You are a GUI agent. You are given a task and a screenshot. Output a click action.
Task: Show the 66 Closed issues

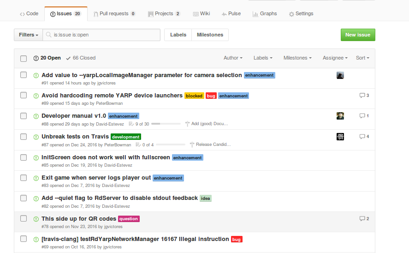pos(81,58)
